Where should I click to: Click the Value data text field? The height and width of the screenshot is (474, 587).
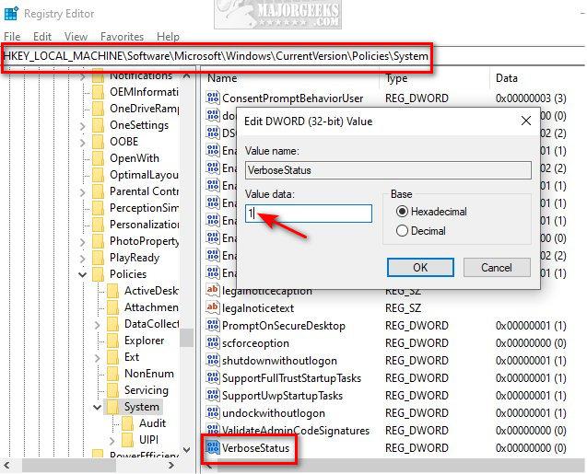[x=309, y=214]
